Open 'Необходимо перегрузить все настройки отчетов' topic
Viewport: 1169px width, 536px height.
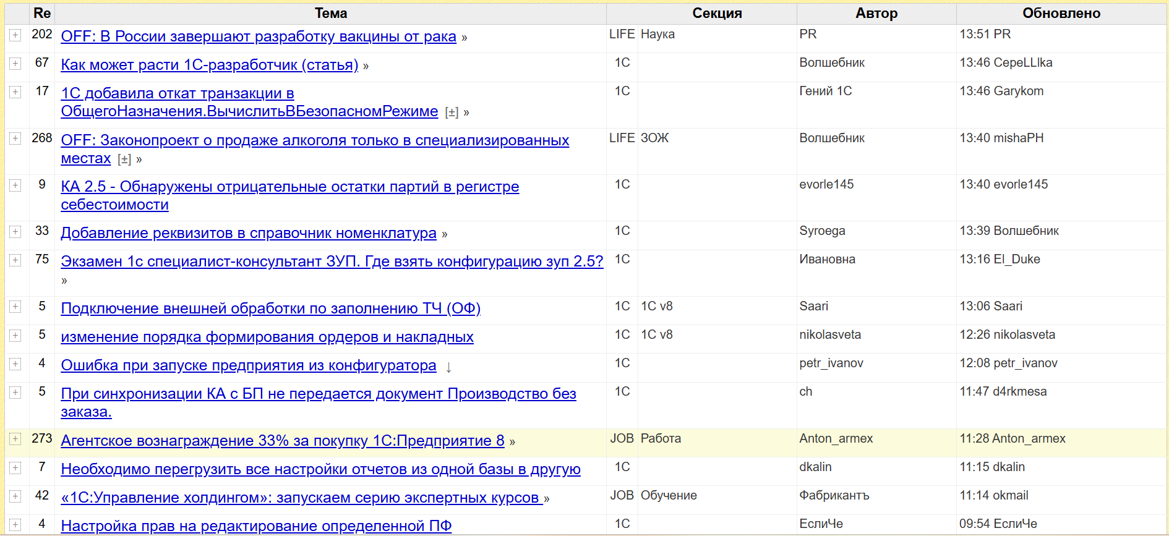pos(320,469)
